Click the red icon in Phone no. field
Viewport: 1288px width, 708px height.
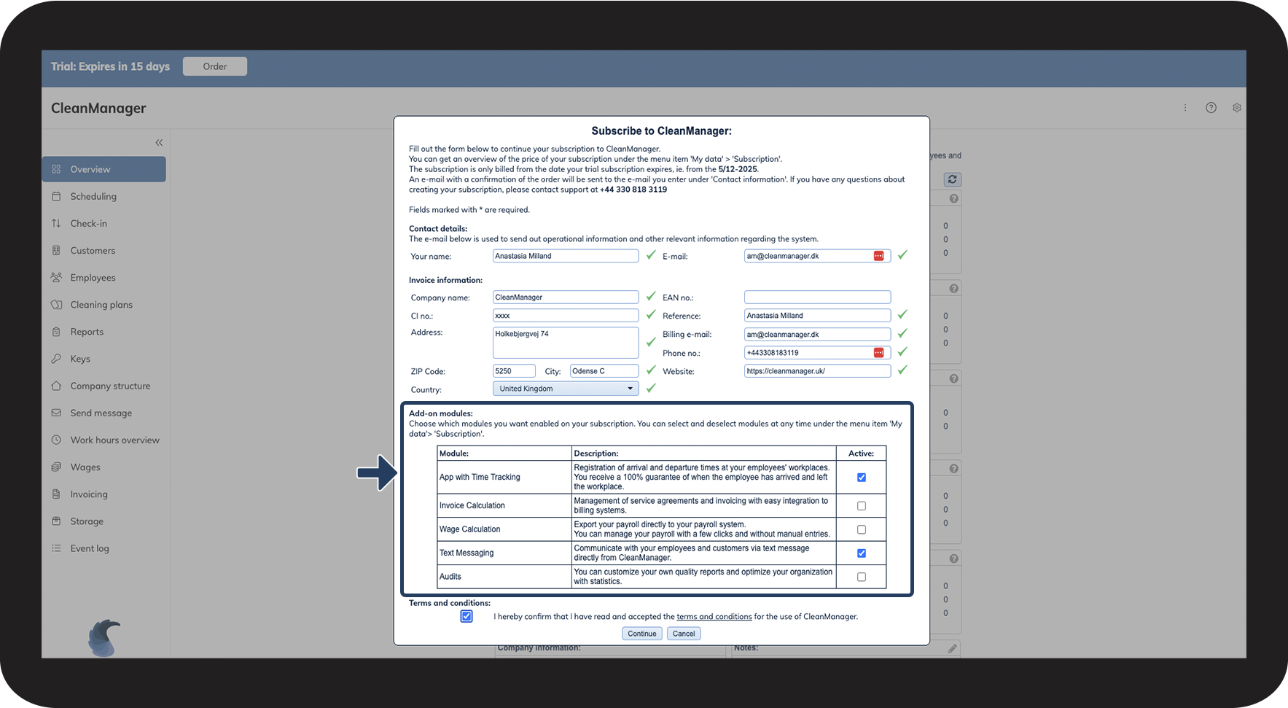[879, 353]
